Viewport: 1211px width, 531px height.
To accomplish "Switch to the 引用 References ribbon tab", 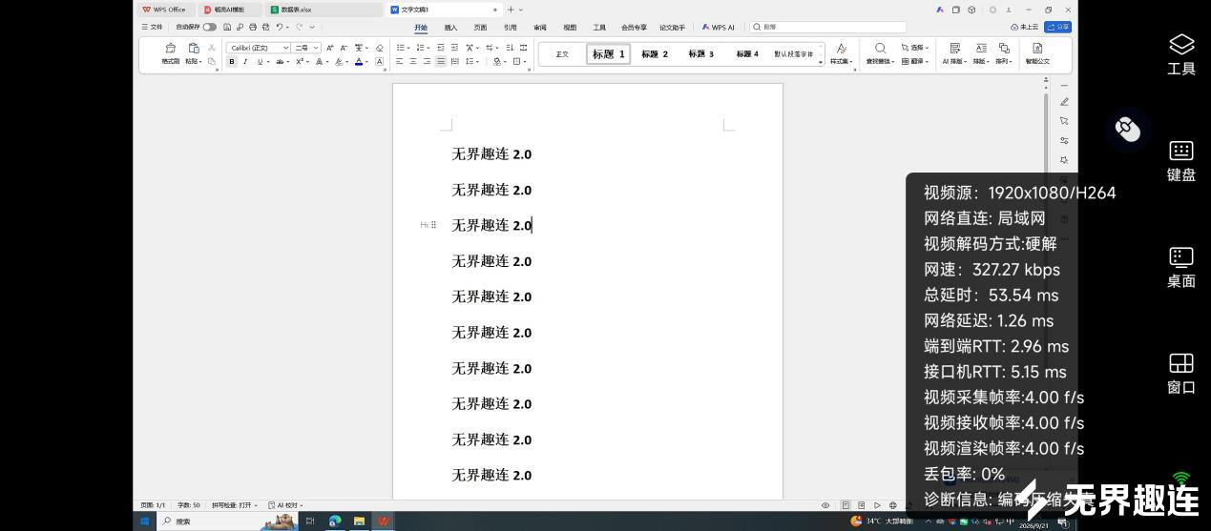I will pos(511,28).
